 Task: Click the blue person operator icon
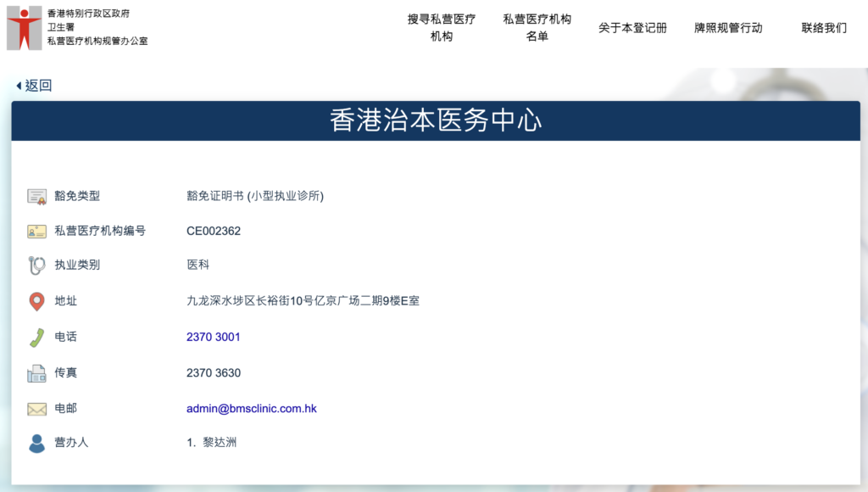coord(36,443)
